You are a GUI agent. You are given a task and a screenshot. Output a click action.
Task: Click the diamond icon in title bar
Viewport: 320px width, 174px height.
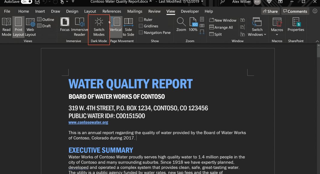pyautogui.click(x=269, y=1)
